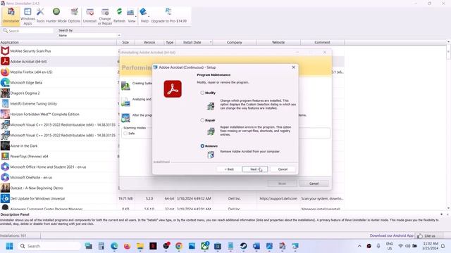Select Microsoft Edge Beta icon in list

coord(5,83)
